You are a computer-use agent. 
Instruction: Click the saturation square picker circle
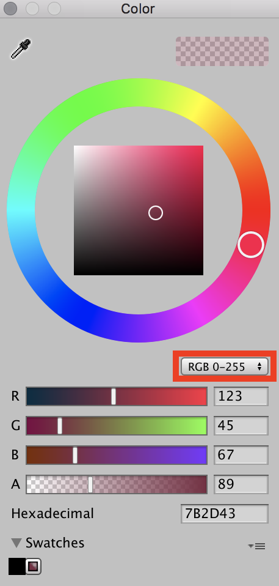point(156,213)
